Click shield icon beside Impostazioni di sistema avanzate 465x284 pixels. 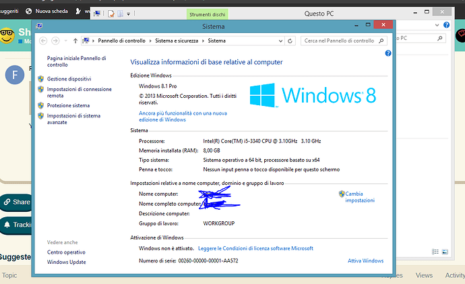41,116
